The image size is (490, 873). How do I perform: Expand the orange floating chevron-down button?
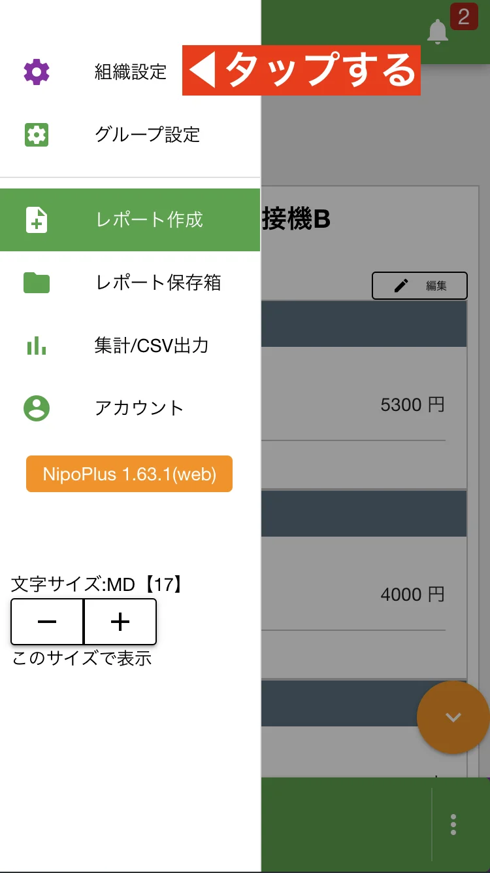coord(453,717)
